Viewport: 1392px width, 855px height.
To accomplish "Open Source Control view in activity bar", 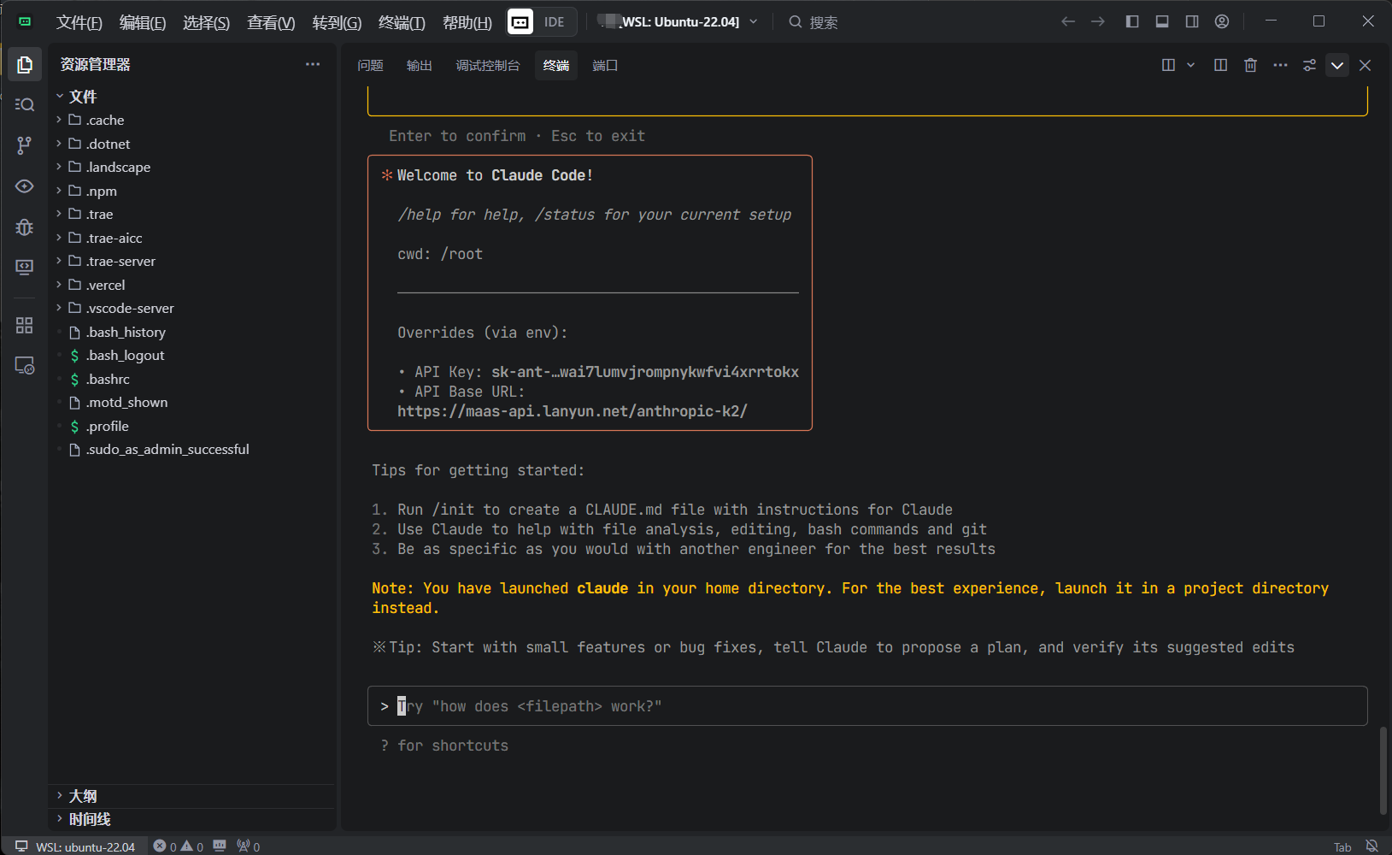I will pyautogui.click(x=25, y=145).
